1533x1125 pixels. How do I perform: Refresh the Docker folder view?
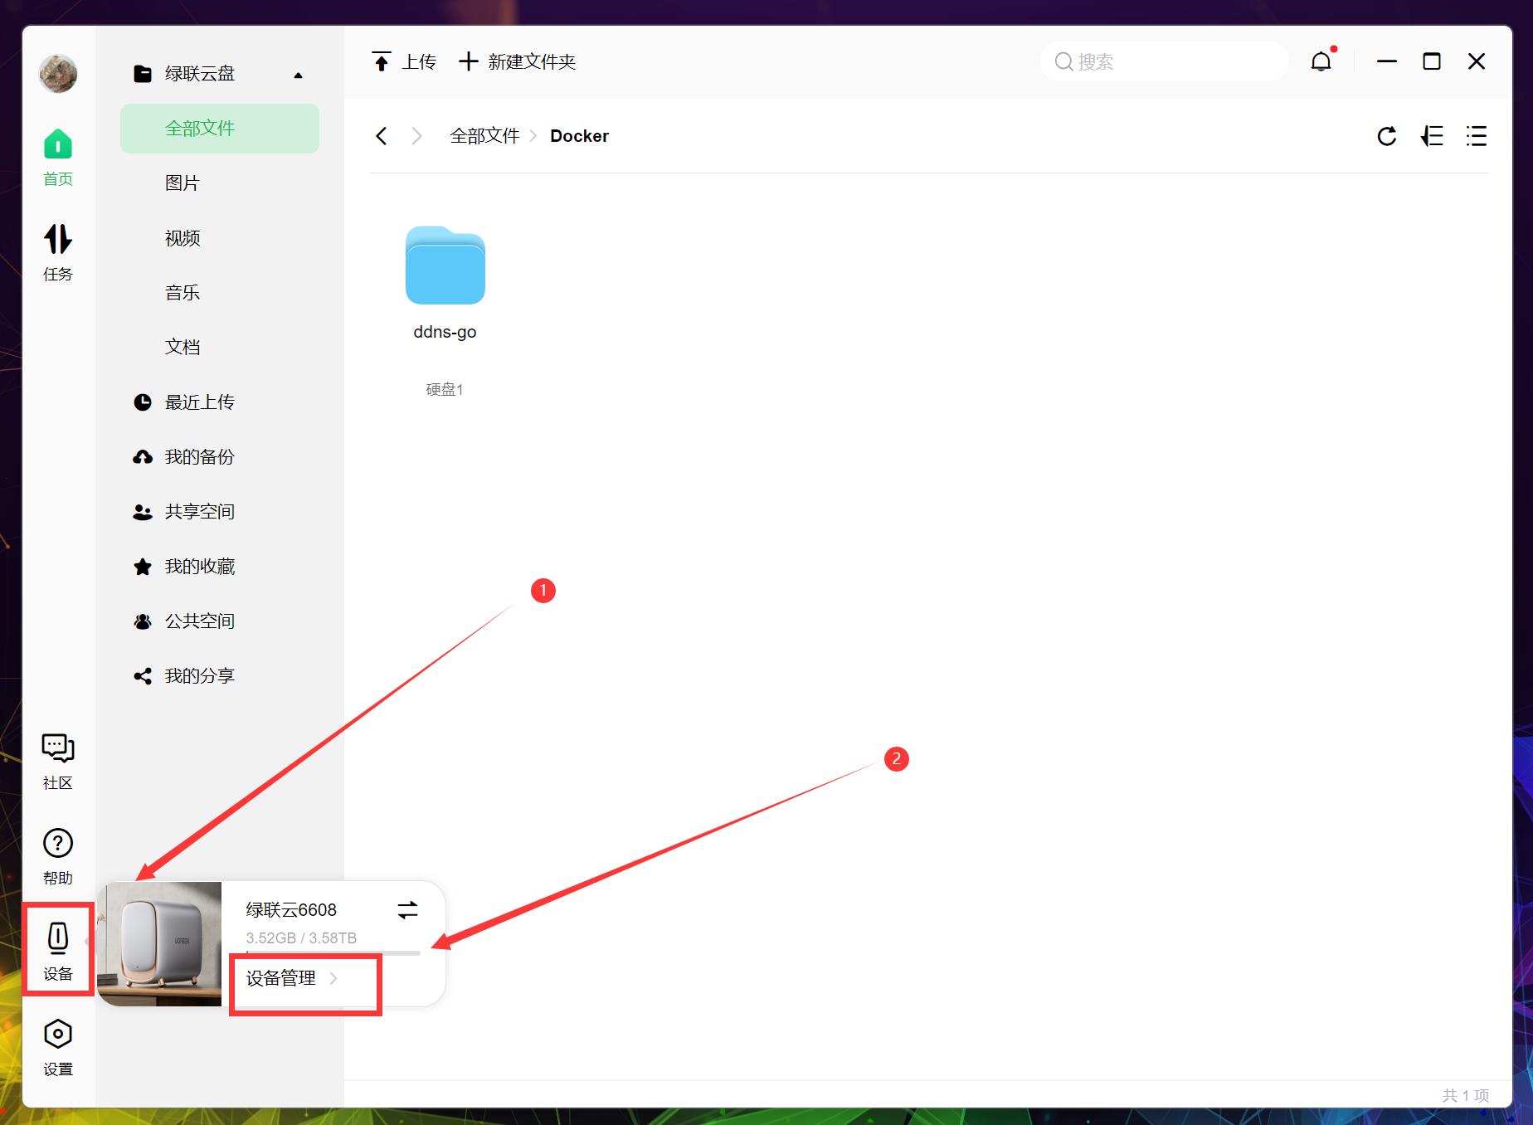tap(1386, 136)
